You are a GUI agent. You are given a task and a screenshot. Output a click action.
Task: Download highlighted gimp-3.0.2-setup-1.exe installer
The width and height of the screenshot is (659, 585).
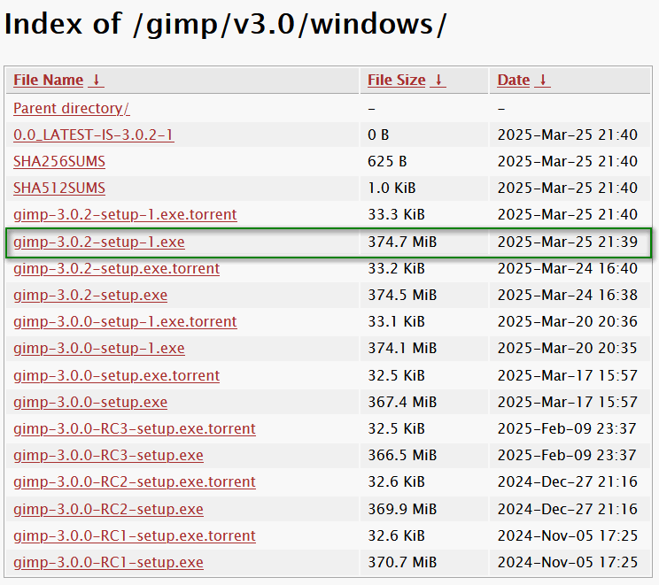tap(99, 242)
